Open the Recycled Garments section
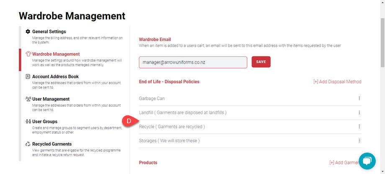Viewport: 385px width, 174px height. click(52, 144)
